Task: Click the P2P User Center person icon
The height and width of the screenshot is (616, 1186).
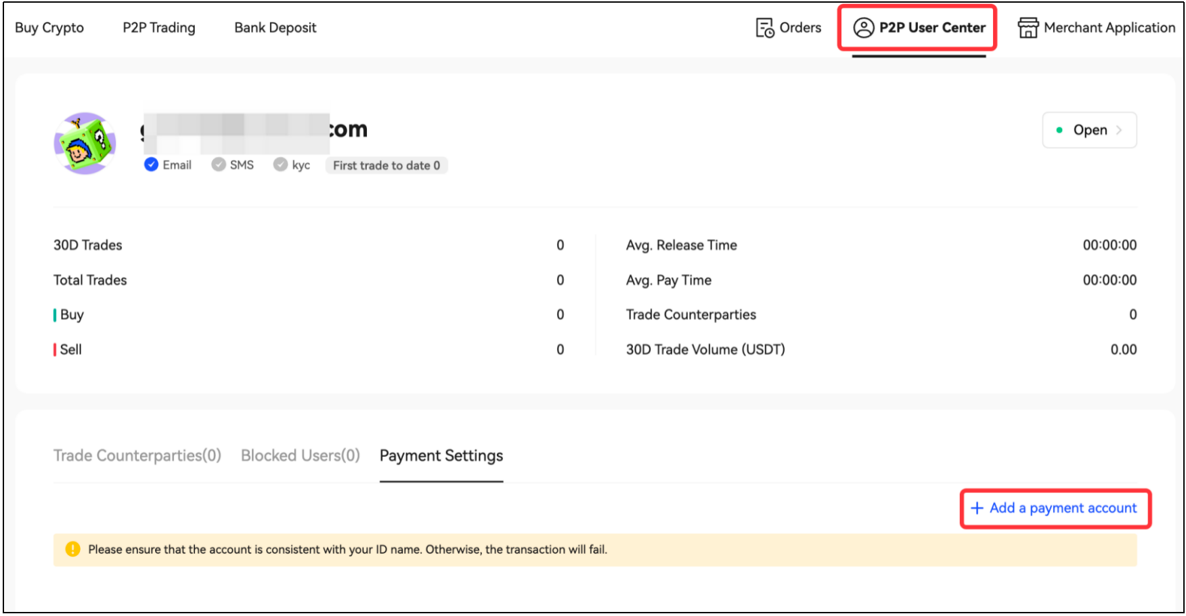Action: pos(863,28)
